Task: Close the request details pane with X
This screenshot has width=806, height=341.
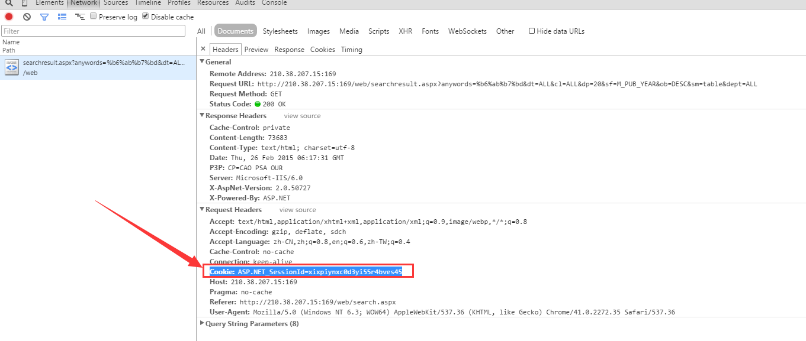Action: [x=203, y=49]
